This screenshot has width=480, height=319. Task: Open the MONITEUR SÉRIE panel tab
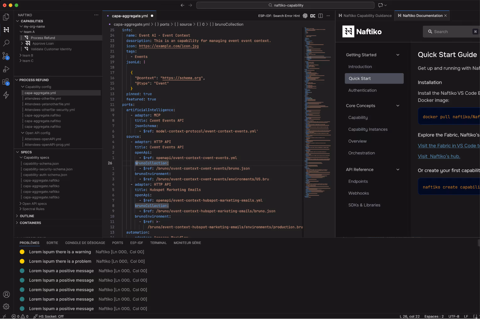[x=187, y=243]
